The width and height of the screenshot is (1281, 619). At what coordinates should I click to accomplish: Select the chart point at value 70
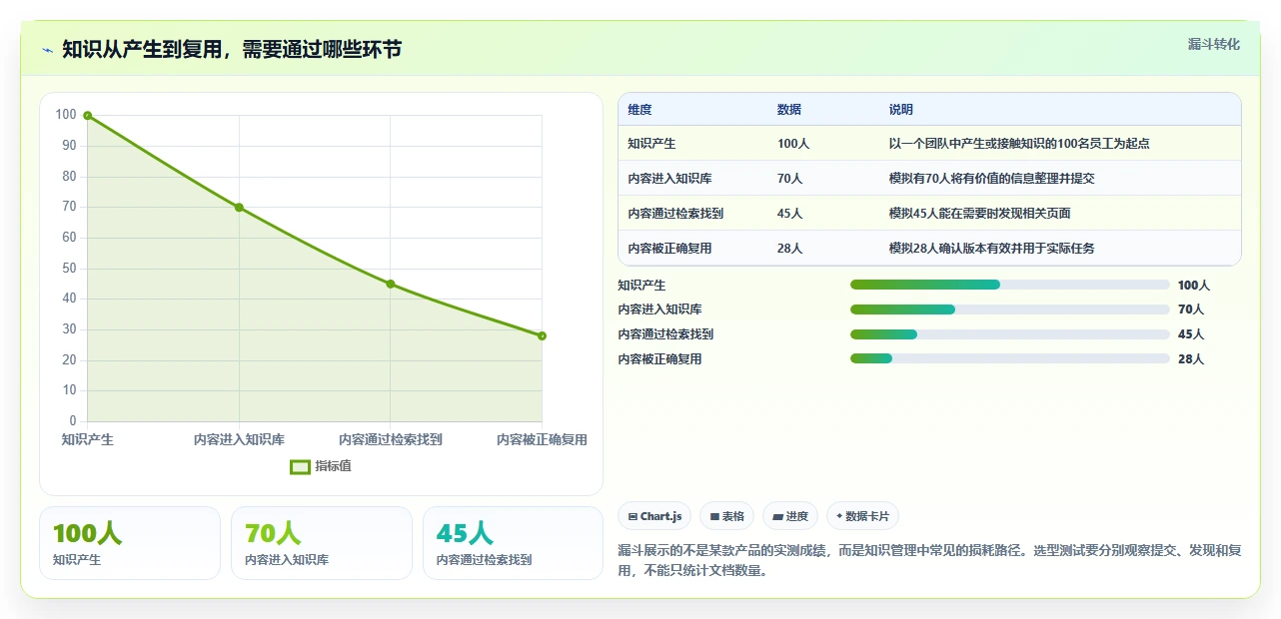click(x=239, y=208)
